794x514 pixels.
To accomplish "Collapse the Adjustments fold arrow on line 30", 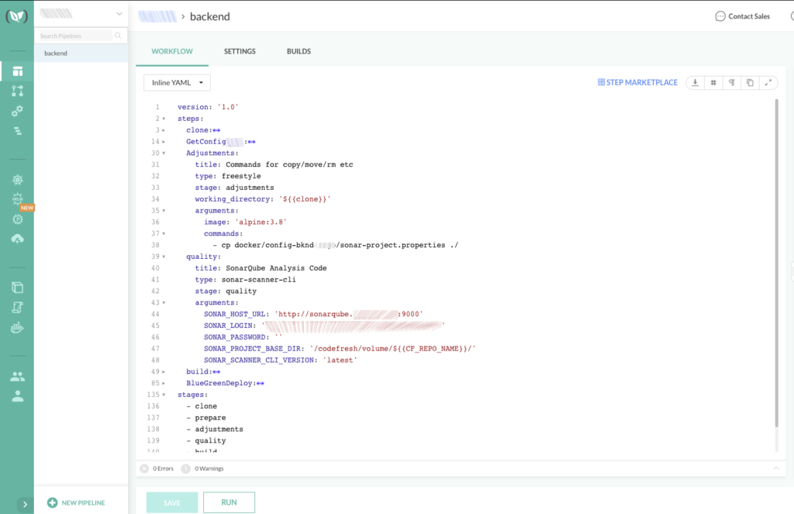I will 164,153.
